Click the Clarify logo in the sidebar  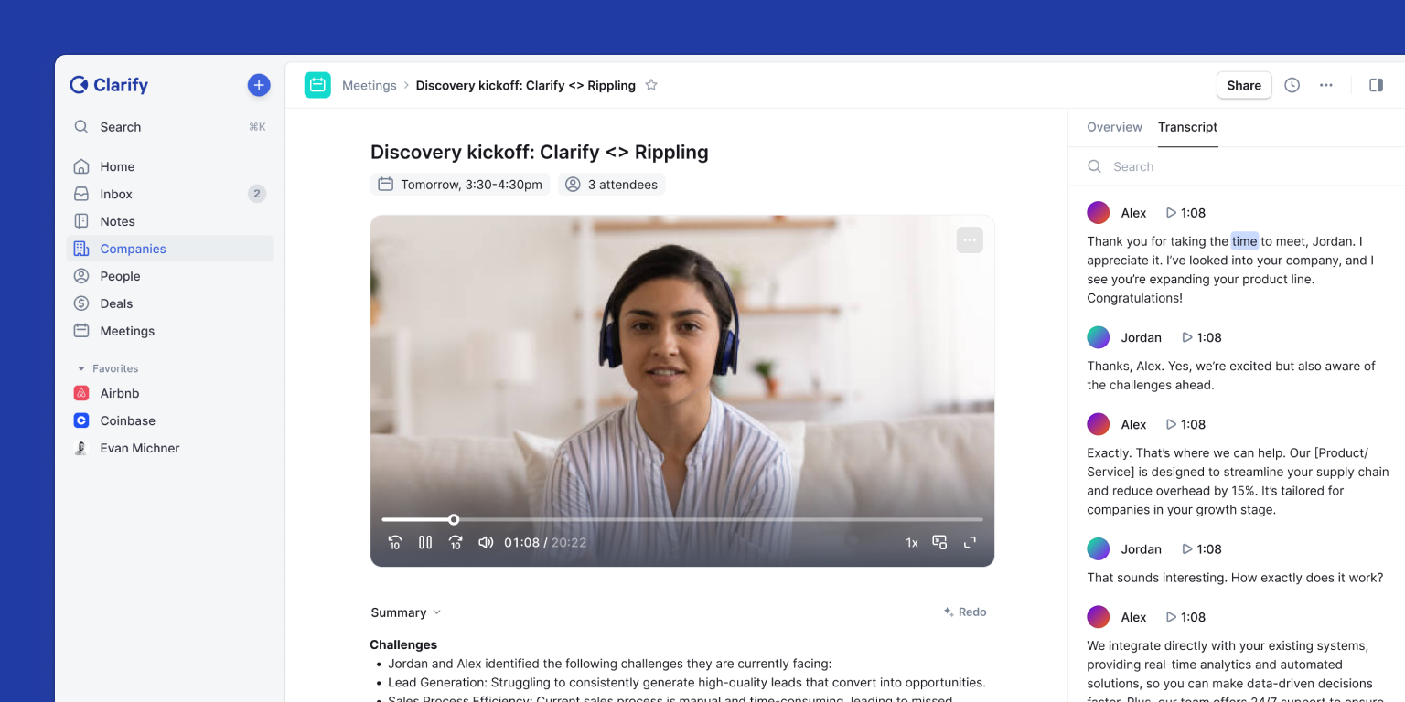pyautogui.click(x=109, y=85)
